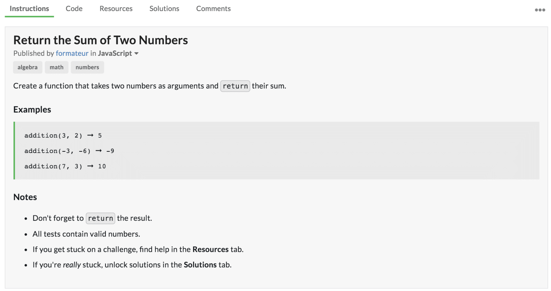
Task: Click the return keyword in the description
Action: coord(235,86)
